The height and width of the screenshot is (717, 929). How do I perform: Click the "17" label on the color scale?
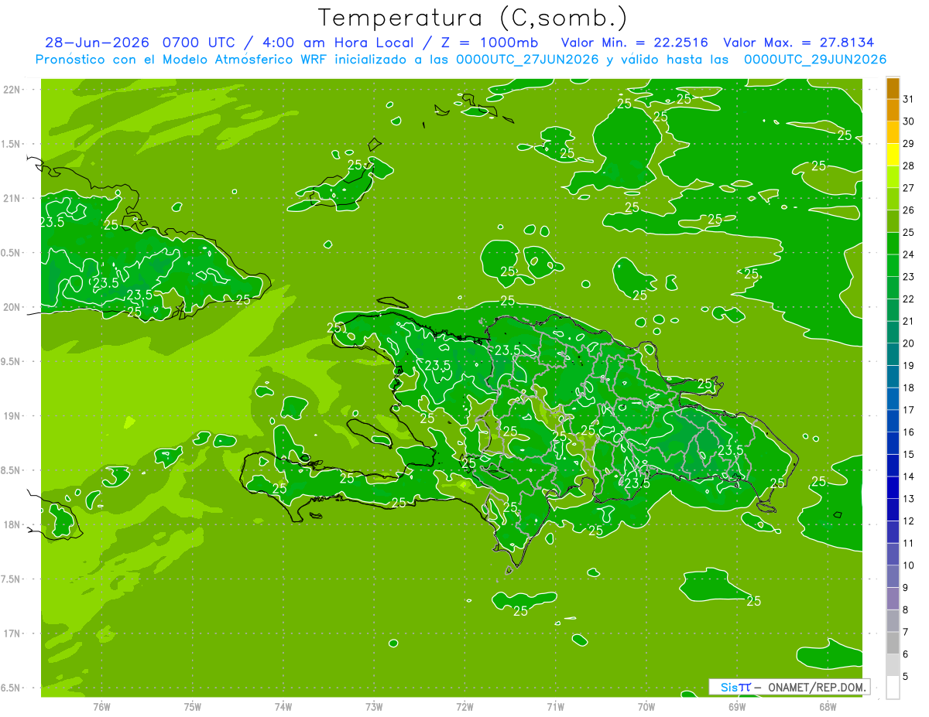coord(909,410)
